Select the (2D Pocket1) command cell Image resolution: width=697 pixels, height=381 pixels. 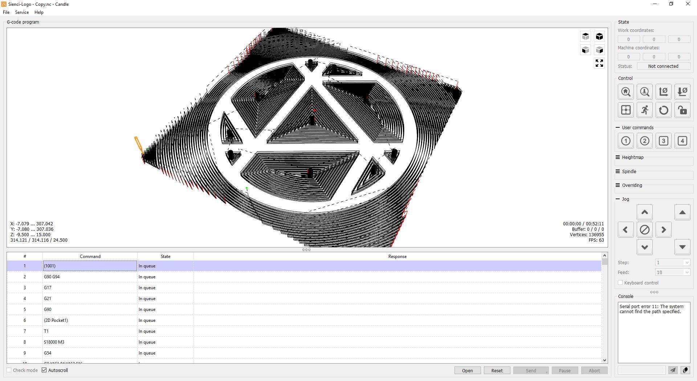(x=90, y=320)
